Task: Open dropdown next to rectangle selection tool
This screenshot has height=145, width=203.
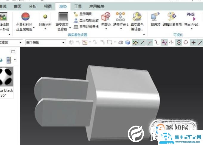Action: 115,42
